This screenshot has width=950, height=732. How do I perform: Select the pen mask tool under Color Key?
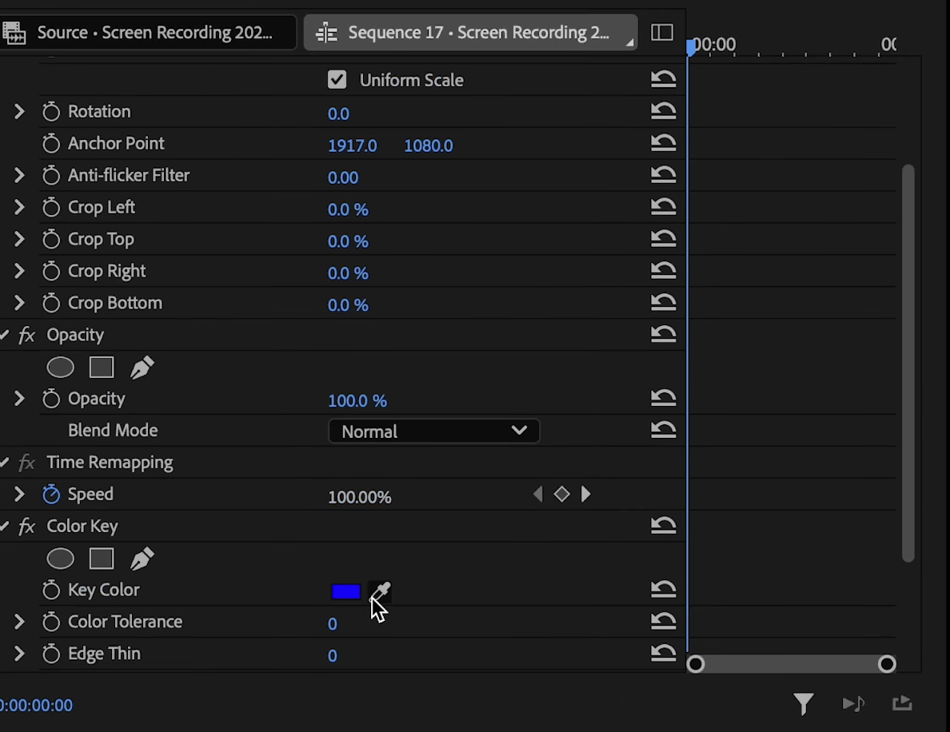(142, 559)
